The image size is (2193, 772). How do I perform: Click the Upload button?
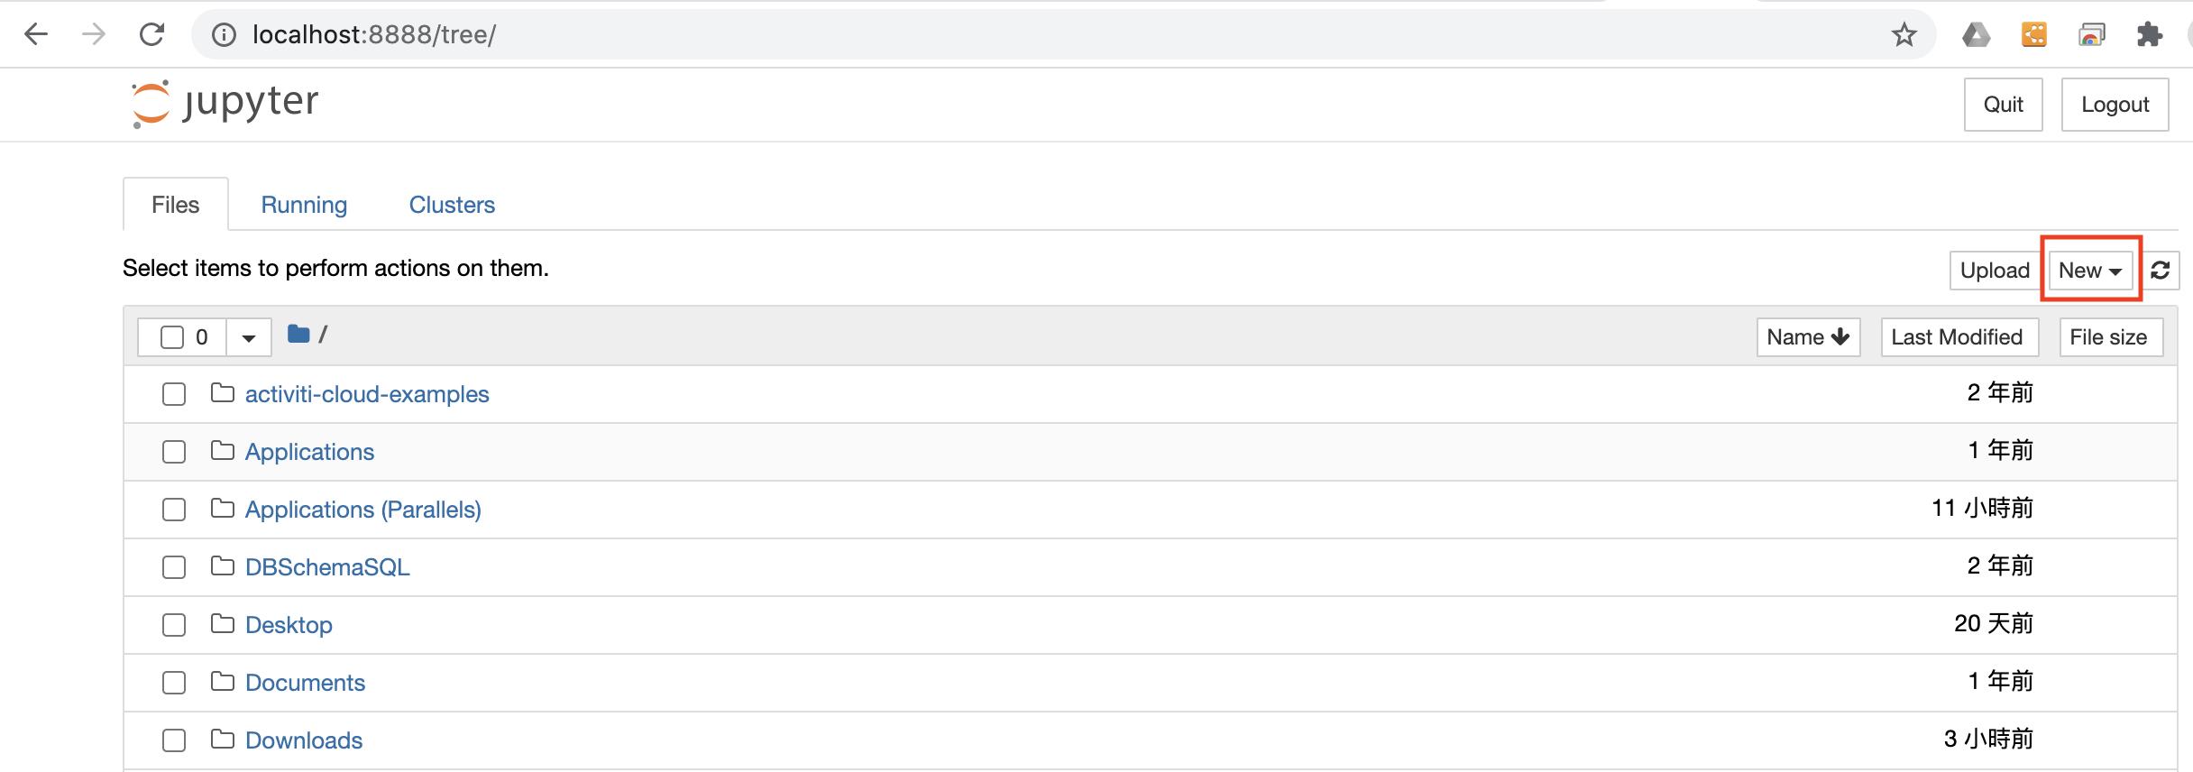click(1995, 271)
